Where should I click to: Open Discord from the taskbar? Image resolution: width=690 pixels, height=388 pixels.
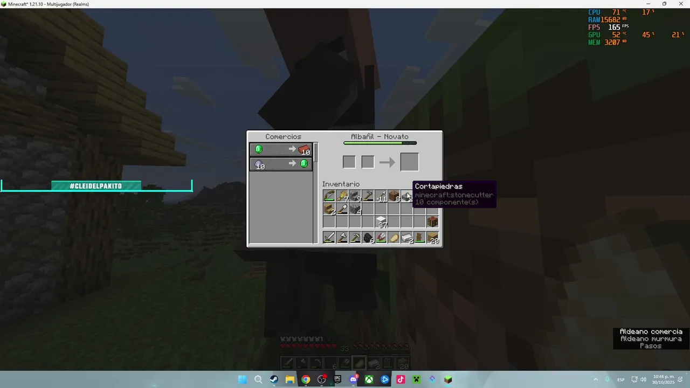[x=353, y=379]
